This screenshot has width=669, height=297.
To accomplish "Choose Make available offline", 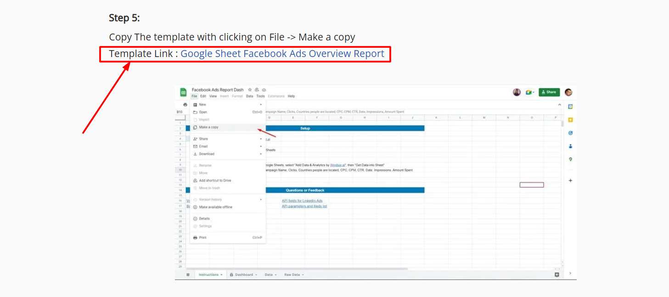I will [x=228, y=207].
